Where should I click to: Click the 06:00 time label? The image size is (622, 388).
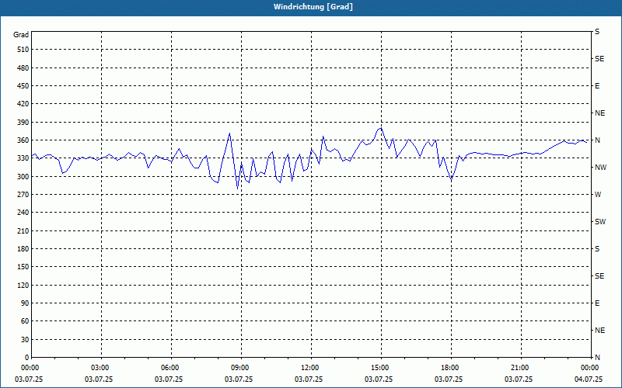[170, 368]
